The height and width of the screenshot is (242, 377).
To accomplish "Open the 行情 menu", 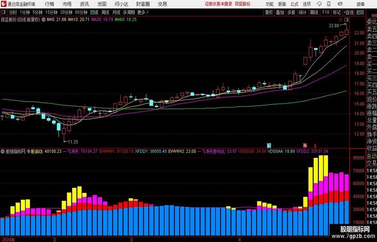I will pyautogui.click(x=49, y=4).
